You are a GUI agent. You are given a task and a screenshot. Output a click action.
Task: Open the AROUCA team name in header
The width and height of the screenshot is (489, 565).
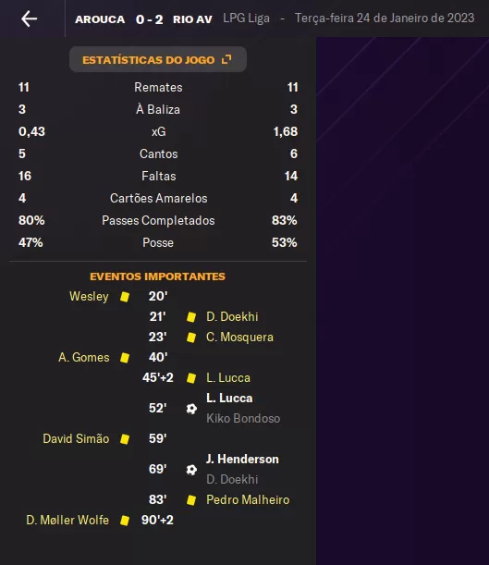tap(100, 19)
